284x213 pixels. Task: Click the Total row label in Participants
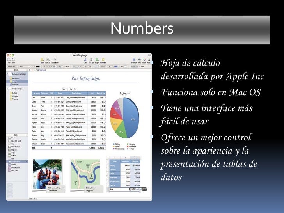(x=34, y=148)
